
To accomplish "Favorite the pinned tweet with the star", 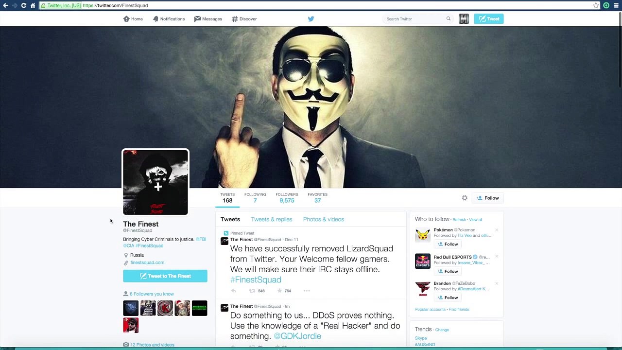I will click(279, 291).
